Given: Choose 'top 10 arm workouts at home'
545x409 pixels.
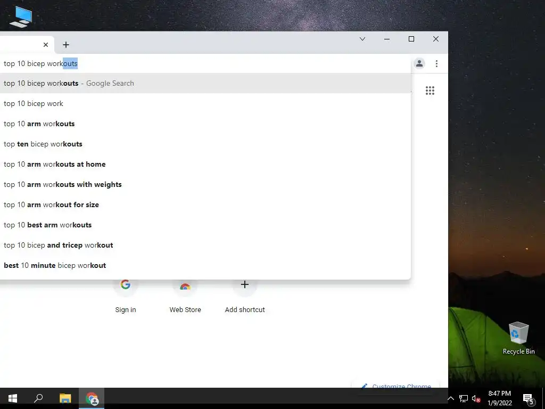Looking at the screenshot, I should 205,164.
